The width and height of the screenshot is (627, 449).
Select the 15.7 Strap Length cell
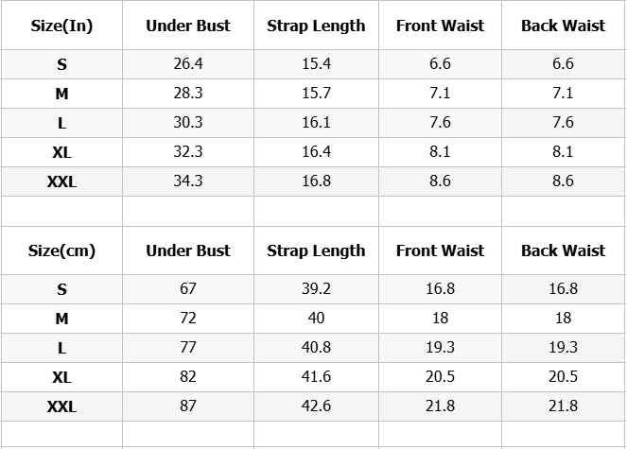(316, 93)
